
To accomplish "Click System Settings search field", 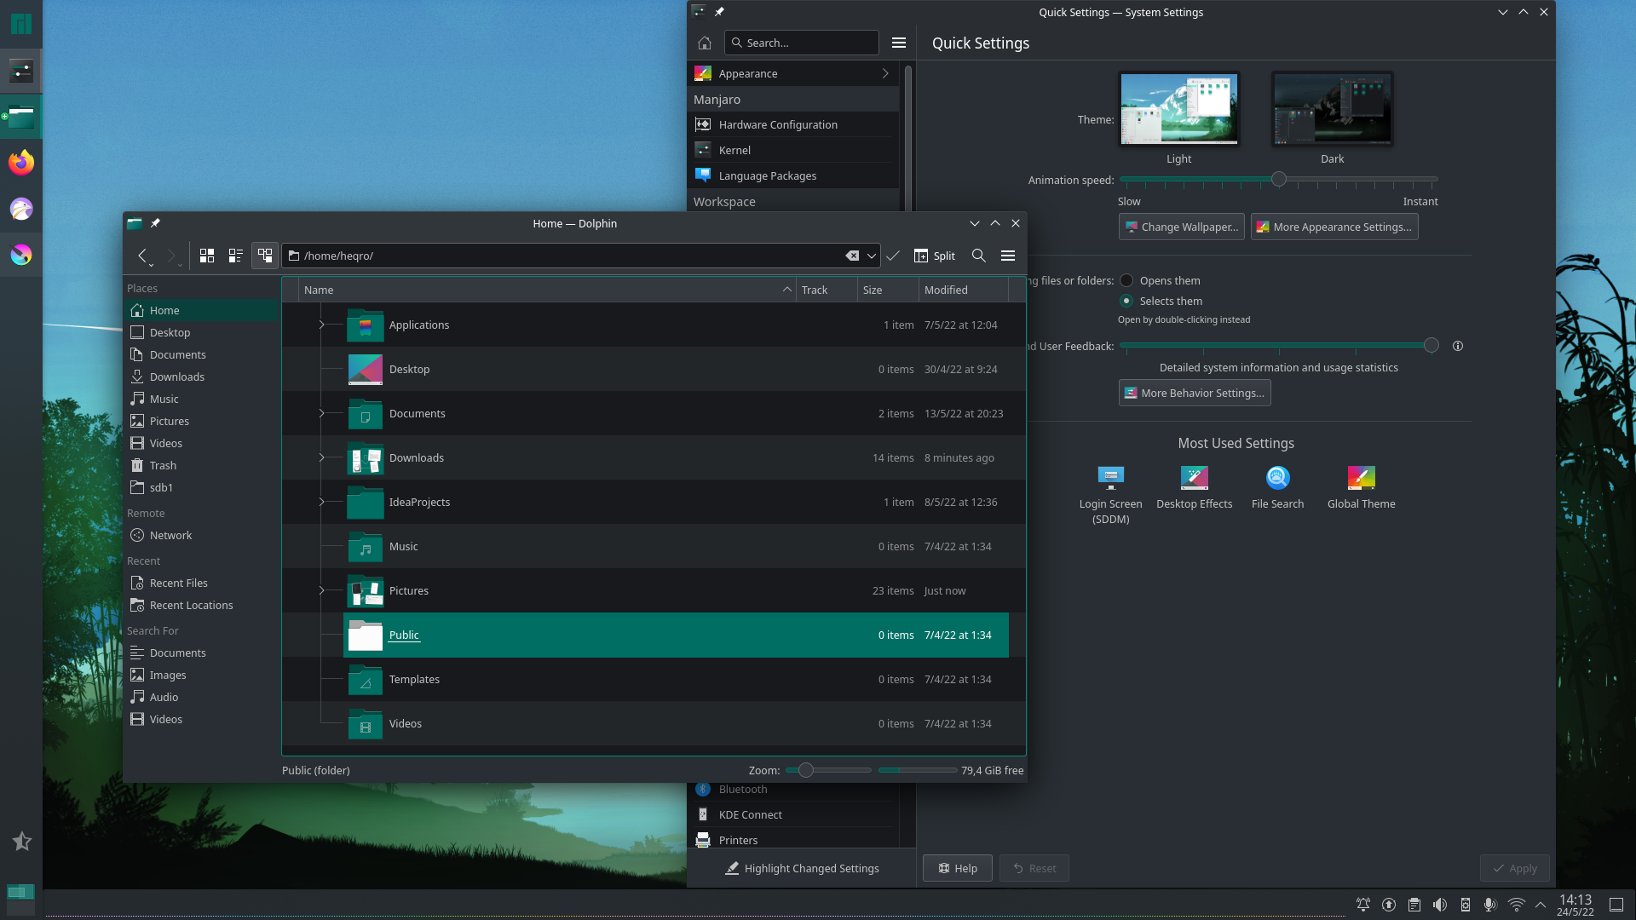I will (802, 43).
